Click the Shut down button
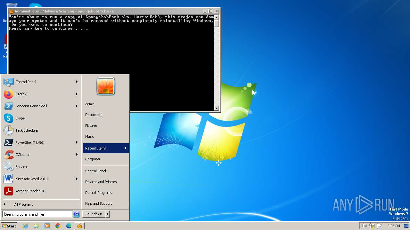The height and width of the screenshot is (230, 410). [94, 214]
